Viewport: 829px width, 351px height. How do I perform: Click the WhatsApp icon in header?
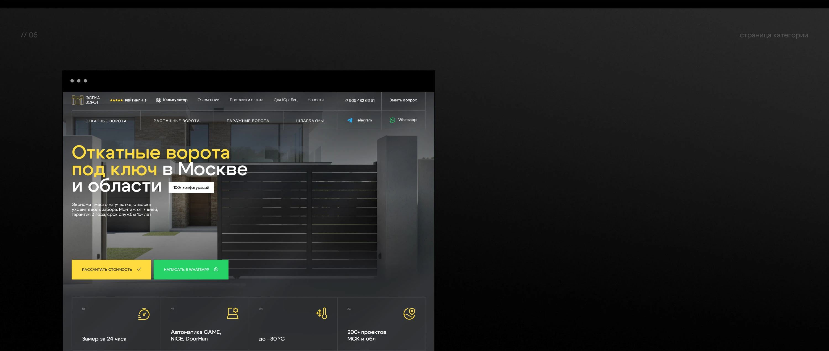(x=392, y=120)
